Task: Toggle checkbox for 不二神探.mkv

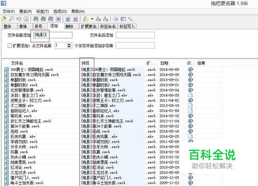Action: pos(6,105)
